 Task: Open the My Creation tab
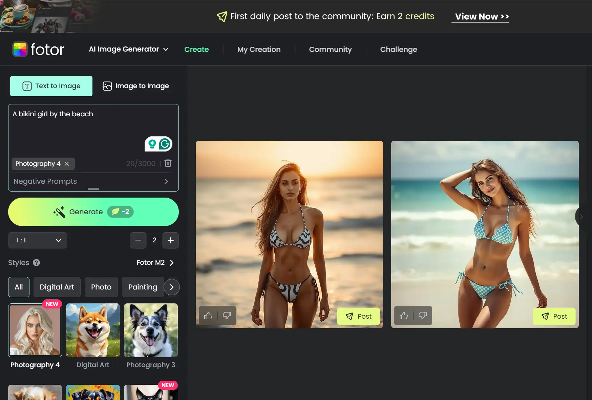click(259, 49)
